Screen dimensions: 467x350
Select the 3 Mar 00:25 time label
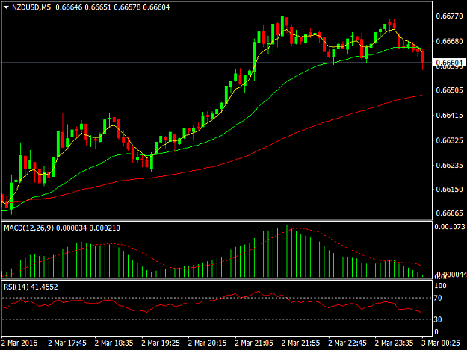tap(441, 343)
